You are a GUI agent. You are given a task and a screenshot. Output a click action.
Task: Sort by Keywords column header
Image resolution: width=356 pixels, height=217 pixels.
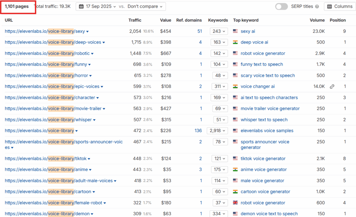218,20
